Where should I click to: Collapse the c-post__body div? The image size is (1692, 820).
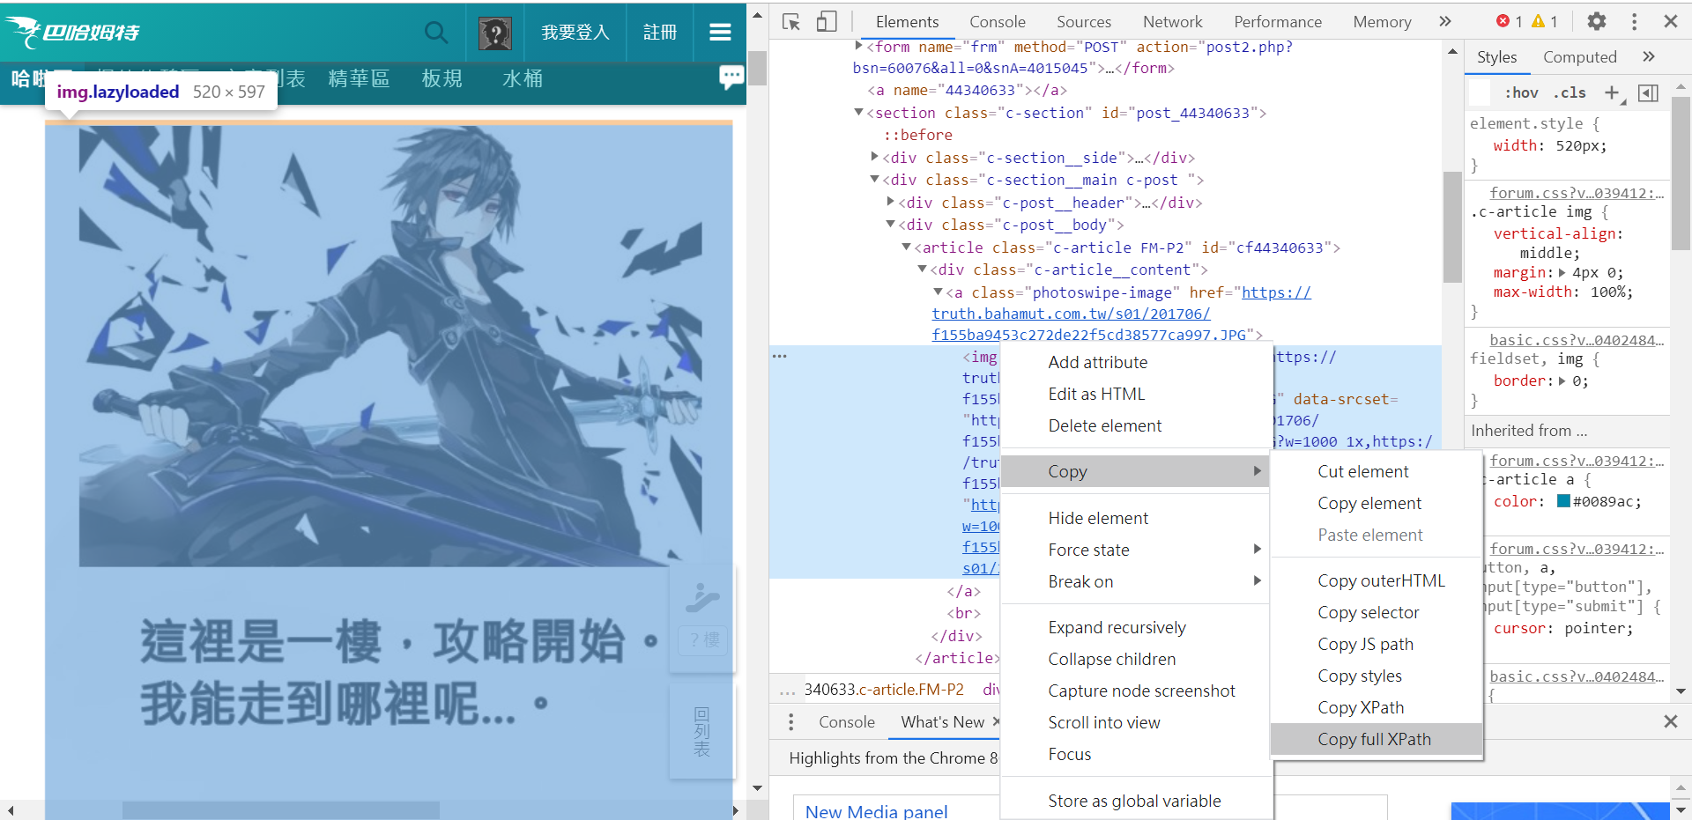click(890, 224)
